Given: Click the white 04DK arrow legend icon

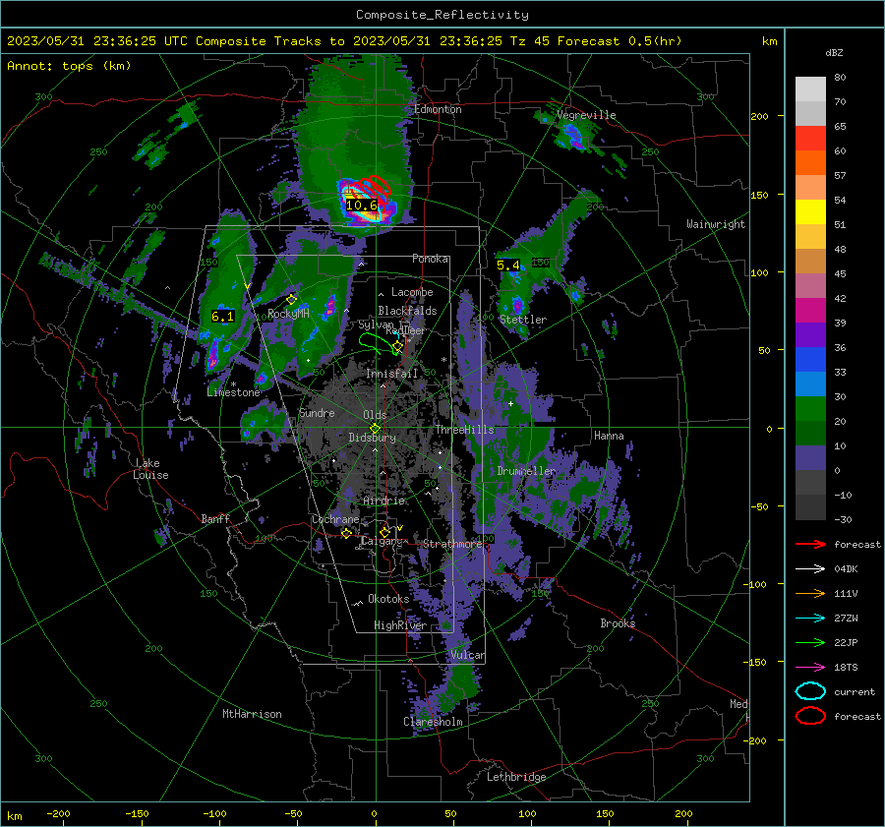Looking at the screenshot, I should tap(810, 569).
